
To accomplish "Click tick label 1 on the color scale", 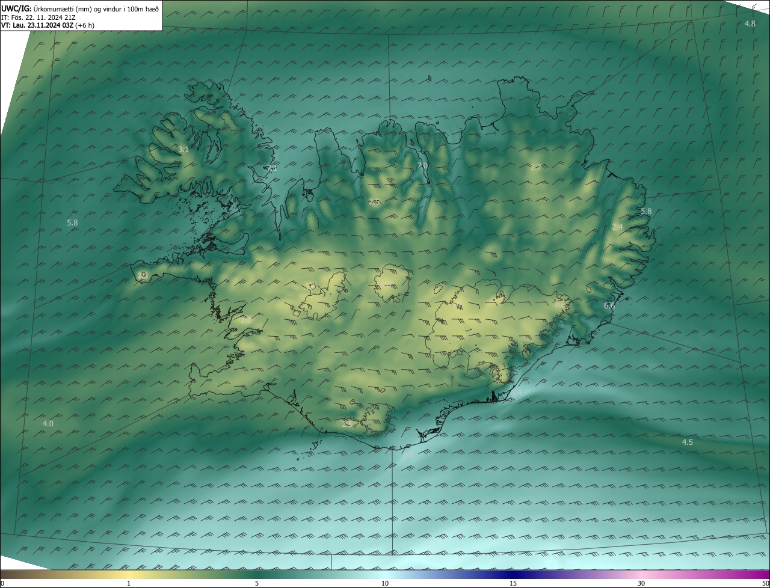I will (x=129, y=583).
